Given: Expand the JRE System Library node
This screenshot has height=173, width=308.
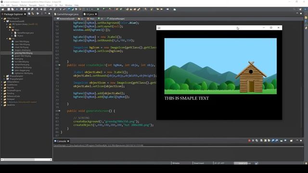Looking at the screenshot, I should [7, 24].
